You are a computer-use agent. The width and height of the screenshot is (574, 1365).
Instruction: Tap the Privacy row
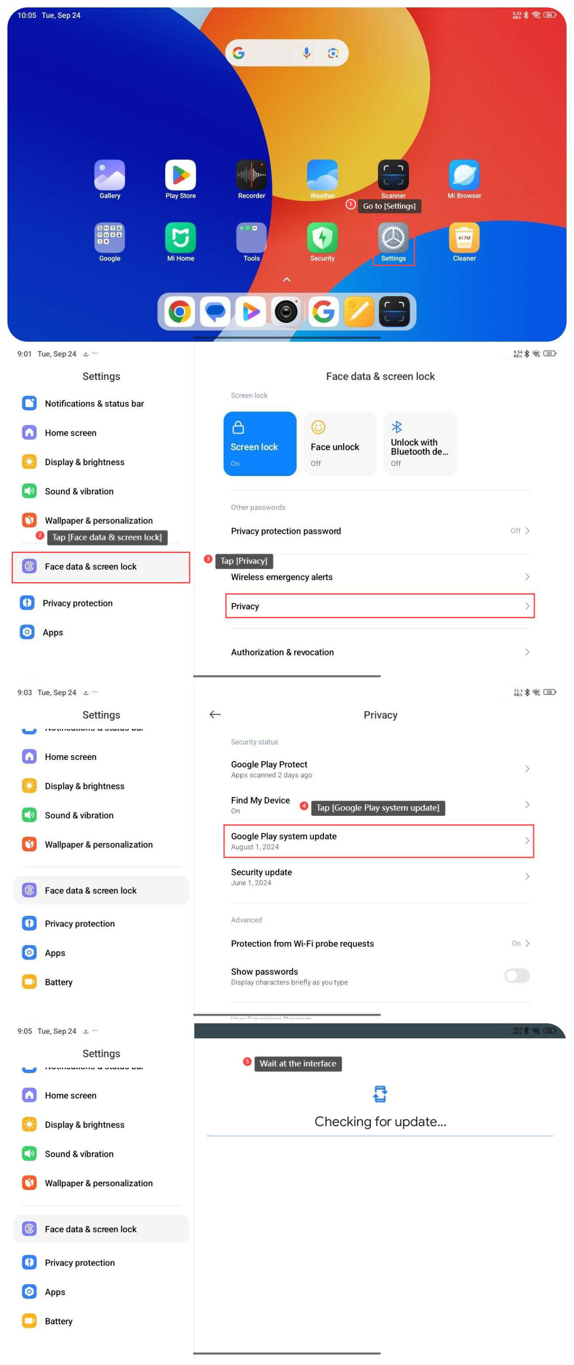[x=380, y=606]
